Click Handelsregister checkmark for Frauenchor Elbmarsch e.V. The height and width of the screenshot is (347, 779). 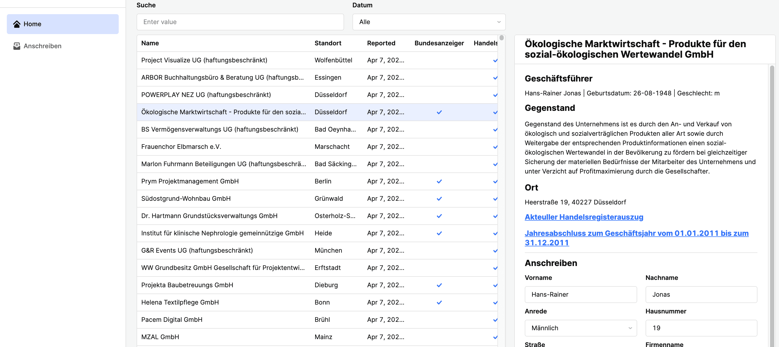click(495, 147)
